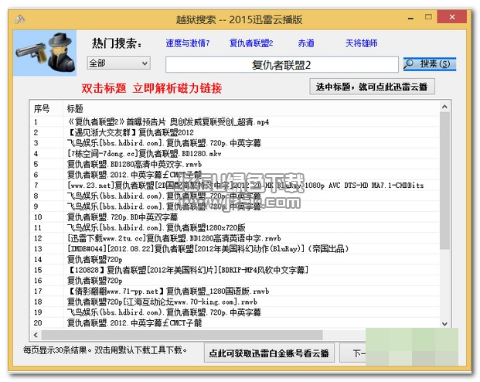Select row 6 复仇者联盟.2012.中英字幕
The width and height of the screenshot is (480, 382).
(235, 175)
